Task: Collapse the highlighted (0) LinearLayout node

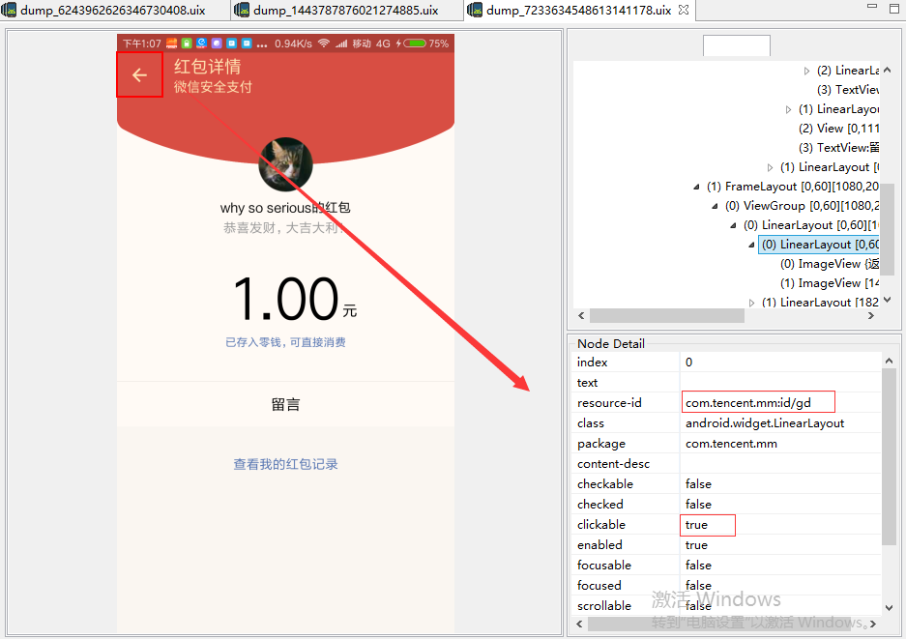Action: click(751, 245)
